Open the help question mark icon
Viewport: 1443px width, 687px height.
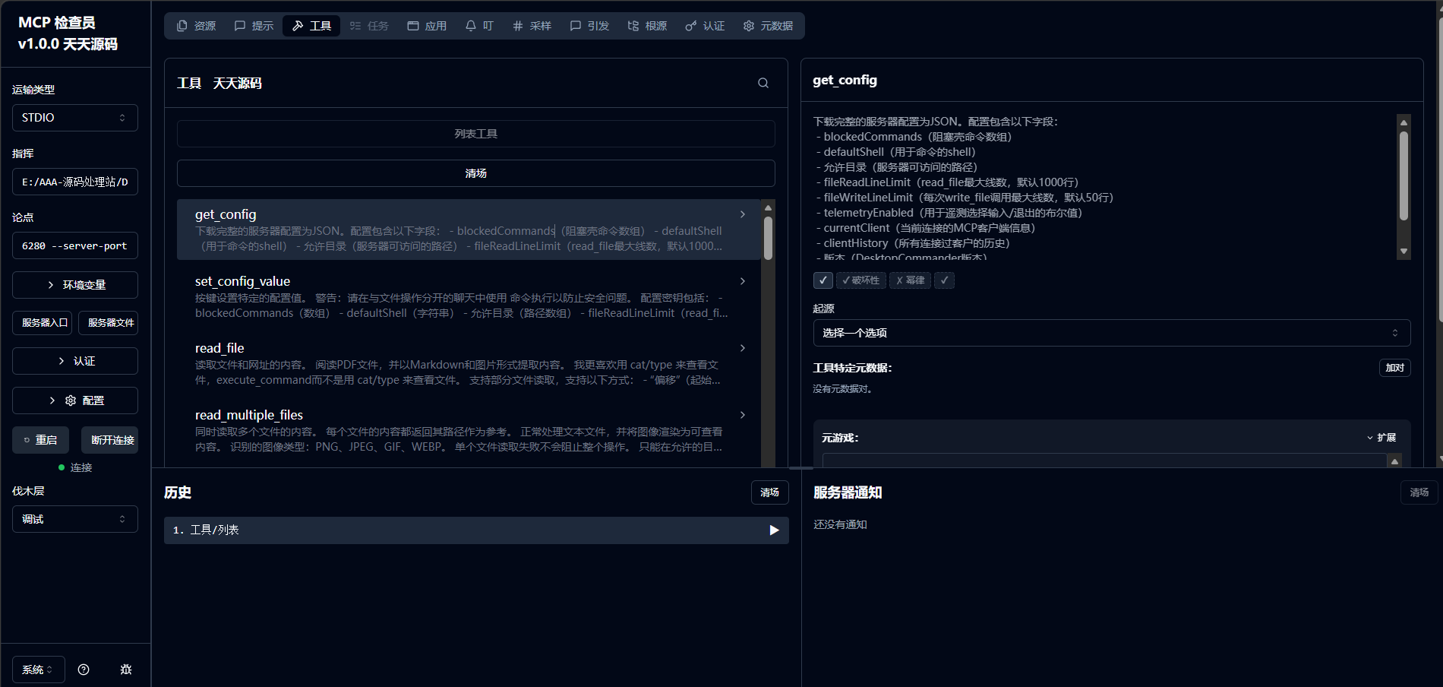(84, 670)
